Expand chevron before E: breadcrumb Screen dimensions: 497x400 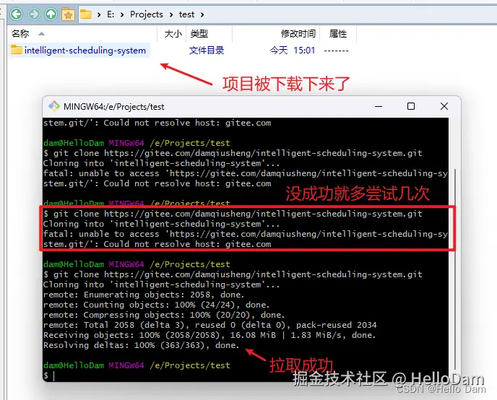[x=99, y=14]
